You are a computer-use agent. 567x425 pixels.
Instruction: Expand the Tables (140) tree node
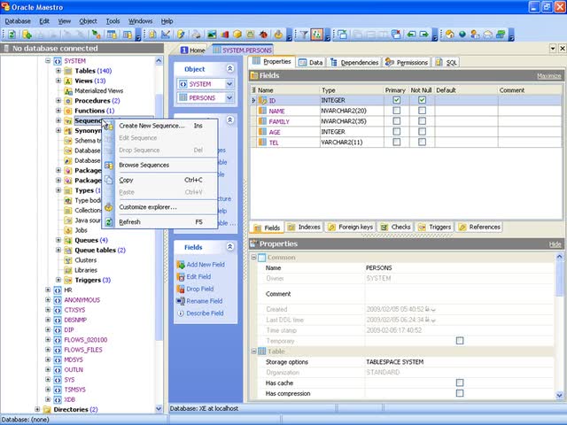click(58, 71)
